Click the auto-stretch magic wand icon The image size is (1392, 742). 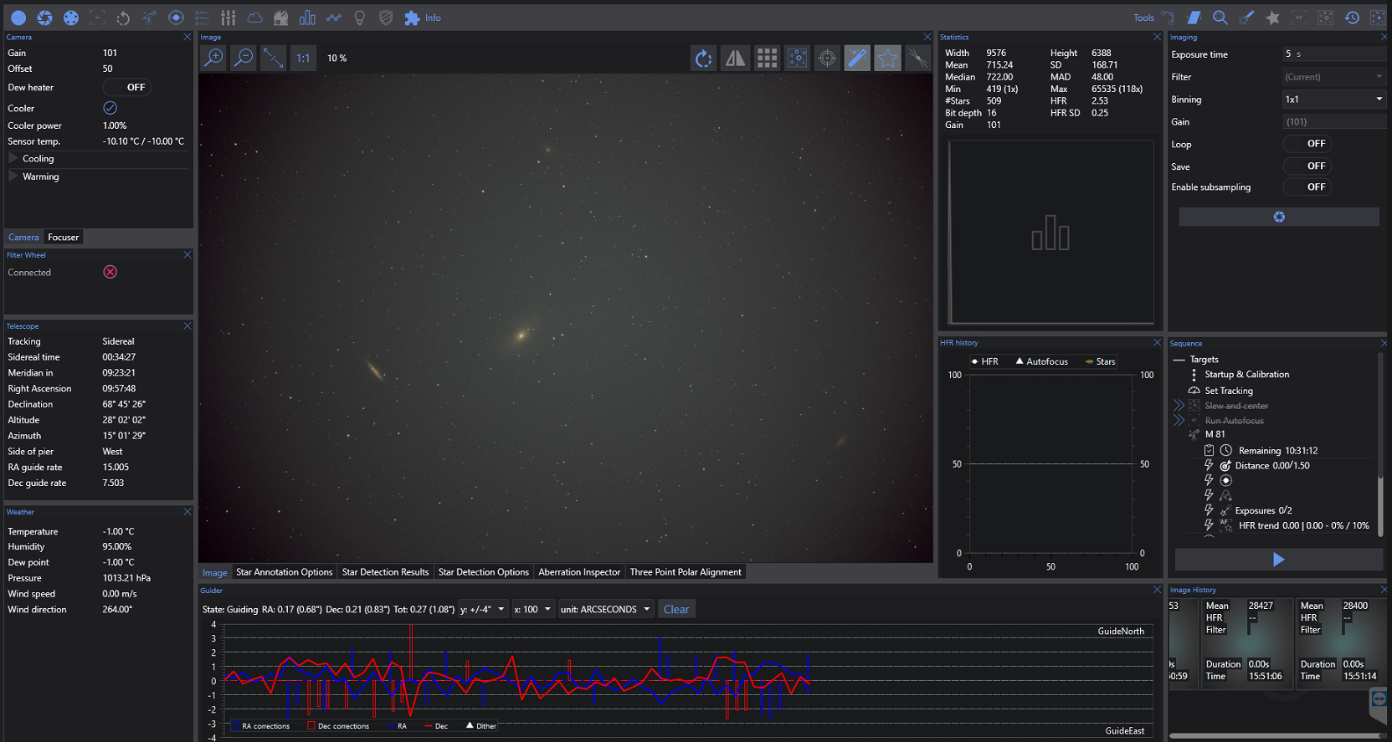point(857,58)
